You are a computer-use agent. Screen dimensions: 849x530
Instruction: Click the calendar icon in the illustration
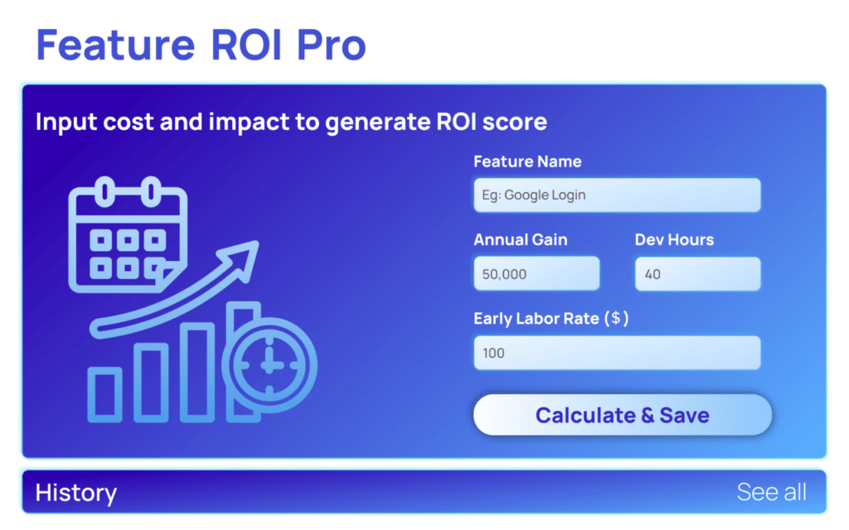(x=127, y=231)
